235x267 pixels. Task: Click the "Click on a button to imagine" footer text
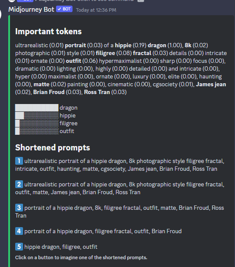click(81, 257)
